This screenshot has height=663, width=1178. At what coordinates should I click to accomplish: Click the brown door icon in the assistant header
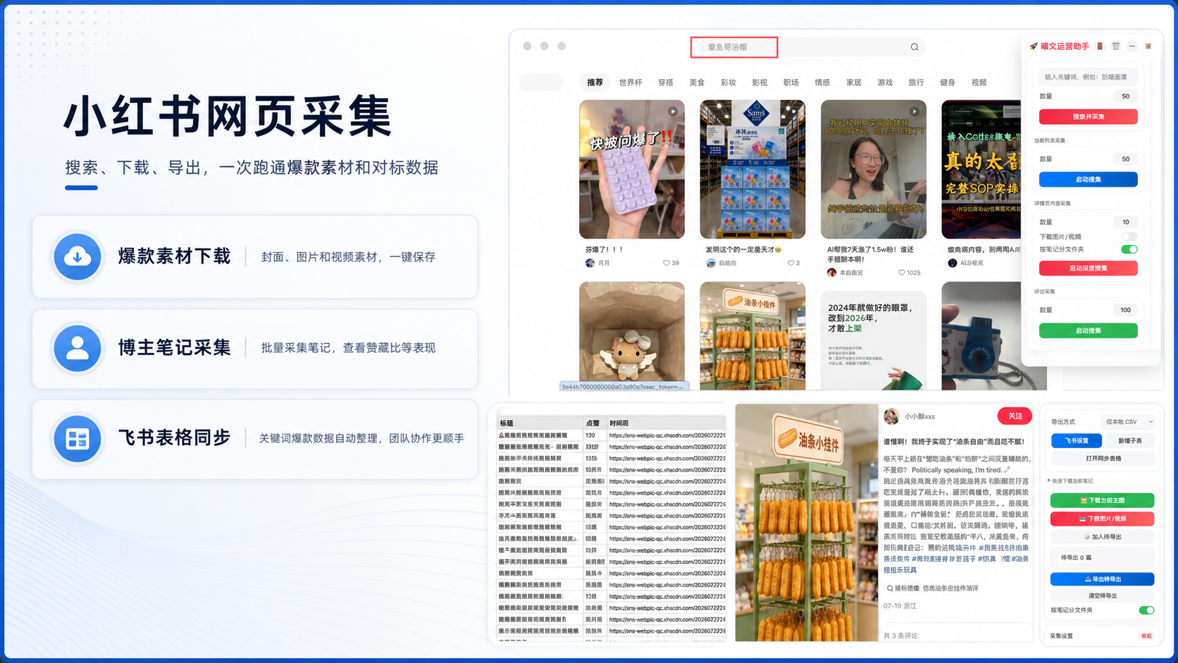click(1100, 47)
